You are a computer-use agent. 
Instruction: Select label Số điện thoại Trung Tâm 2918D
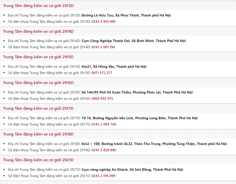[49, 150]
